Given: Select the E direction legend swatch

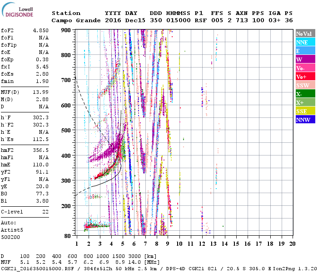Looking at the screenshot, I should click(x=305, y=51).
